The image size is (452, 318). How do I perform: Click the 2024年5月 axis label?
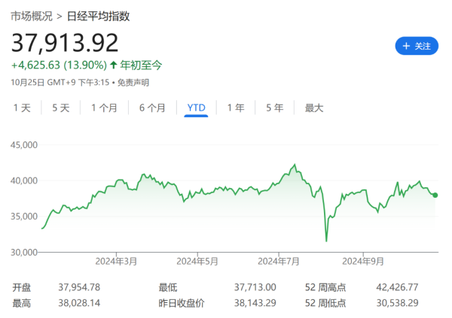coord(197,262)
